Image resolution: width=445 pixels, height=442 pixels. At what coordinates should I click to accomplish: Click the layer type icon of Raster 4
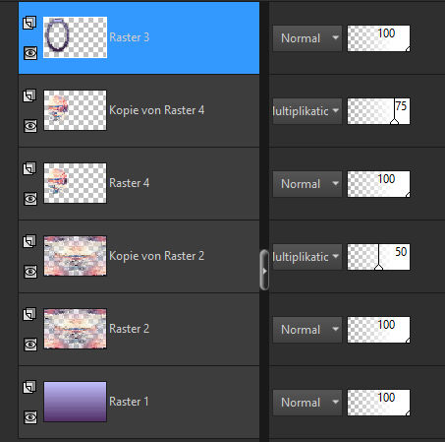pyautogui.click(x=29, y=168)
